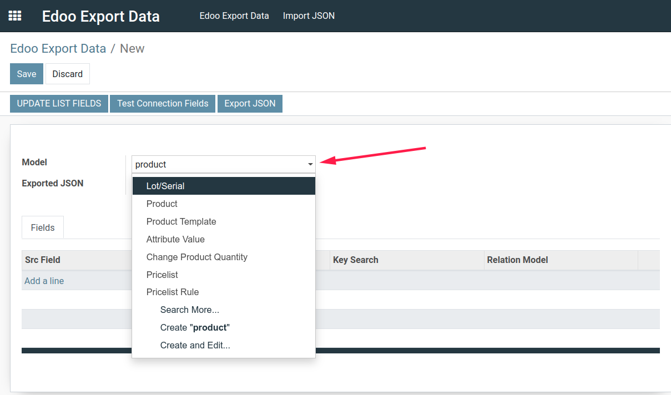Click the Model field label
This screenshot has width=671, height=395.
tap(34, 162)
